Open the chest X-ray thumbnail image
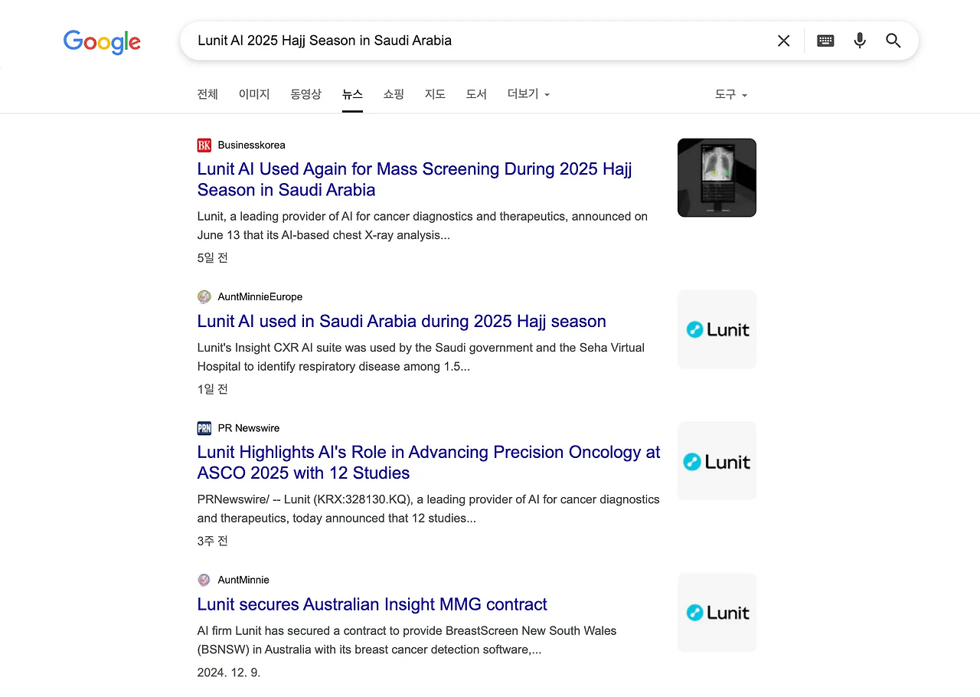This screenshot has height=697, width=980. point(717,178)
